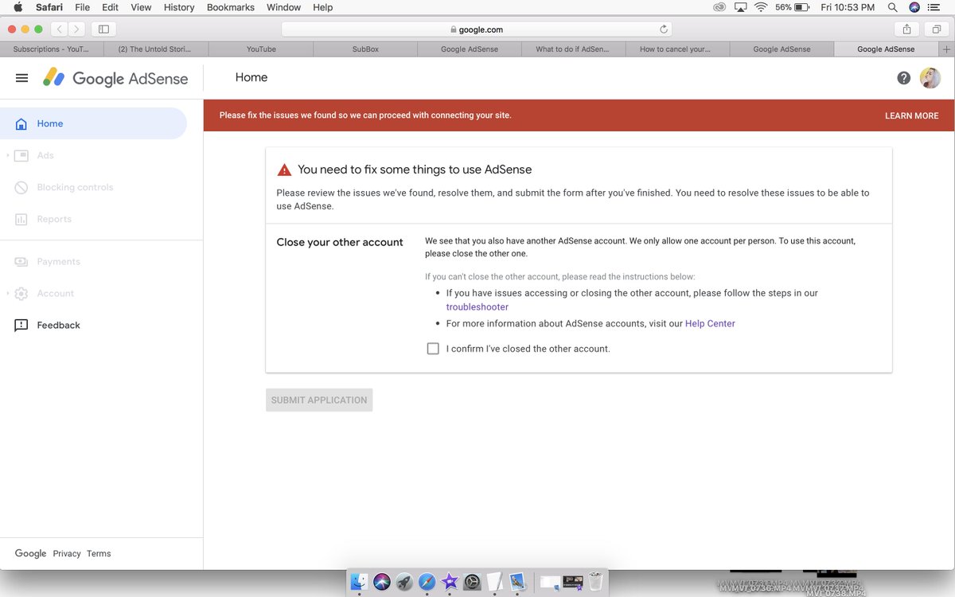Click the Terms footer link
The height and width of the screenshot is (597, 955).
click(x=99, y=553)
